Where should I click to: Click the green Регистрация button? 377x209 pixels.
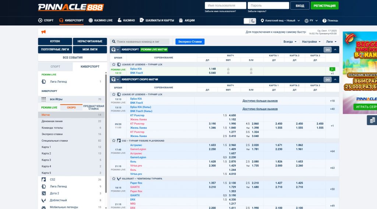(x=324, y=6)
